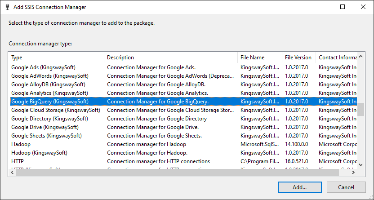Select Hadoop (KingswaySoft) row

pyautogui.click(x=183, y=153)
